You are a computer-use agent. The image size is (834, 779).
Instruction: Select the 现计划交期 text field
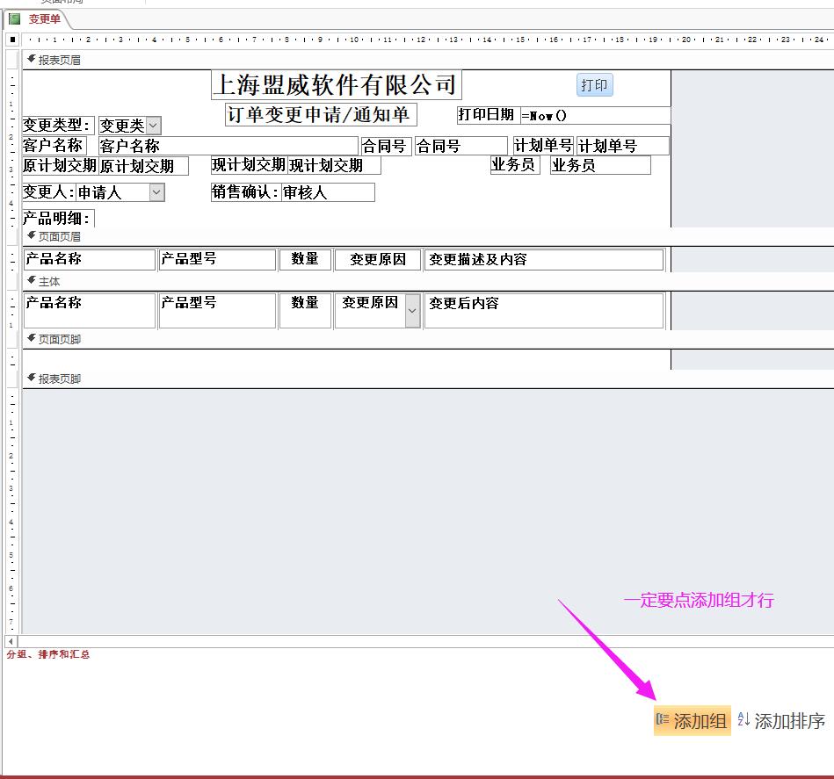tap(334, 165)
